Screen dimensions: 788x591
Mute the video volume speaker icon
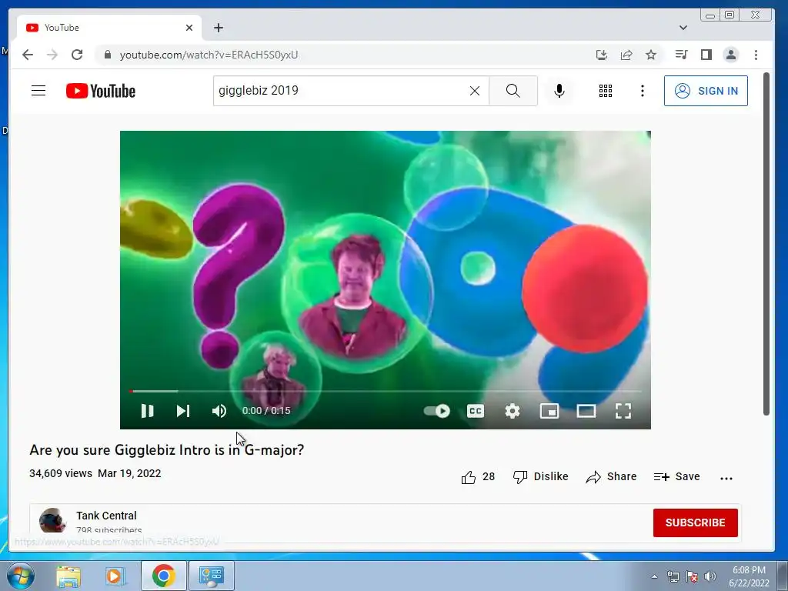point(219,411)
